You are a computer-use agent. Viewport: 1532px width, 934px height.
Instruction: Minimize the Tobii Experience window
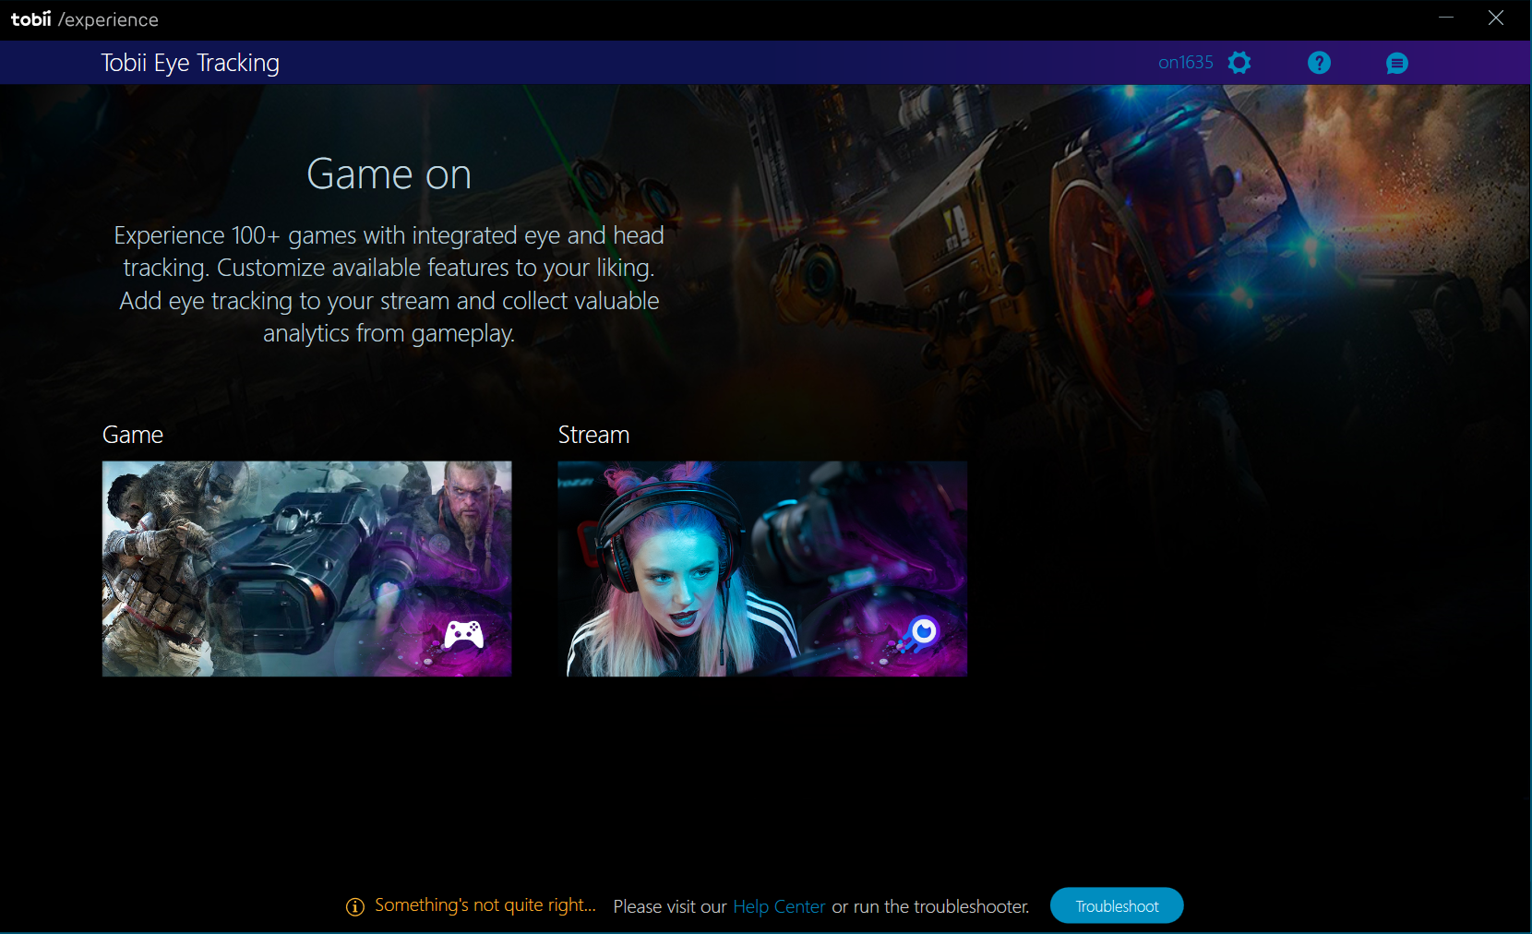point(1445,18)
